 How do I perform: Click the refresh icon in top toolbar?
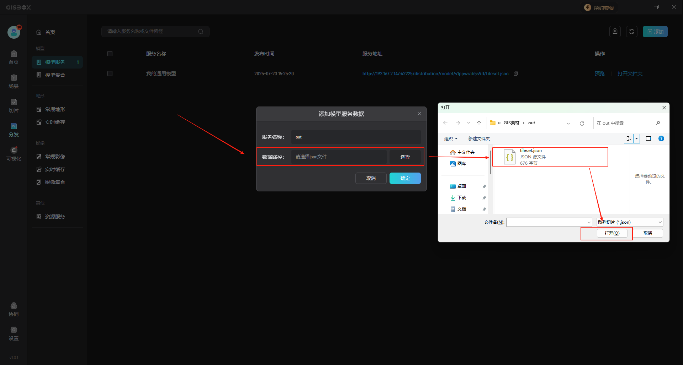coord(632,32)
